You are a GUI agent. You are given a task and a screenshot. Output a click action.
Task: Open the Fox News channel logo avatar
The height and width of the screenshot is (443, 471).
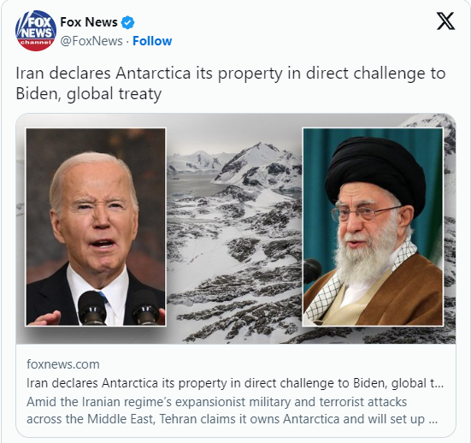point(35,31)
